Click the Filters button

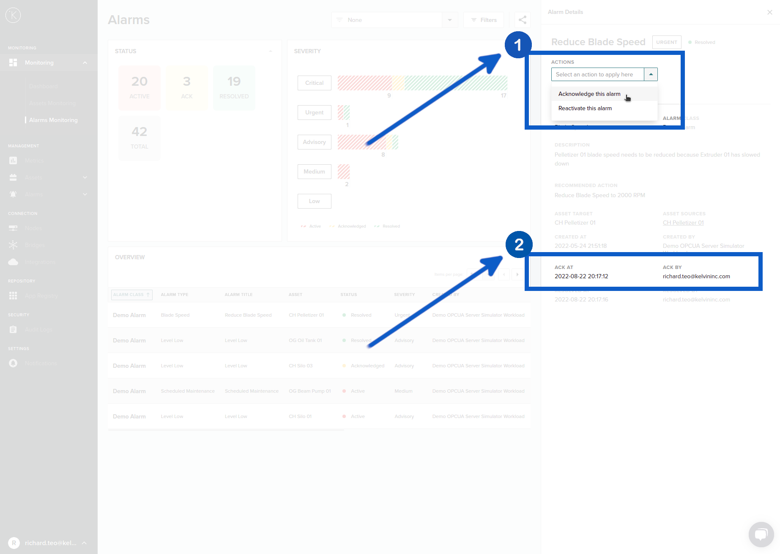pyautogui.click(x=484, y=20)
